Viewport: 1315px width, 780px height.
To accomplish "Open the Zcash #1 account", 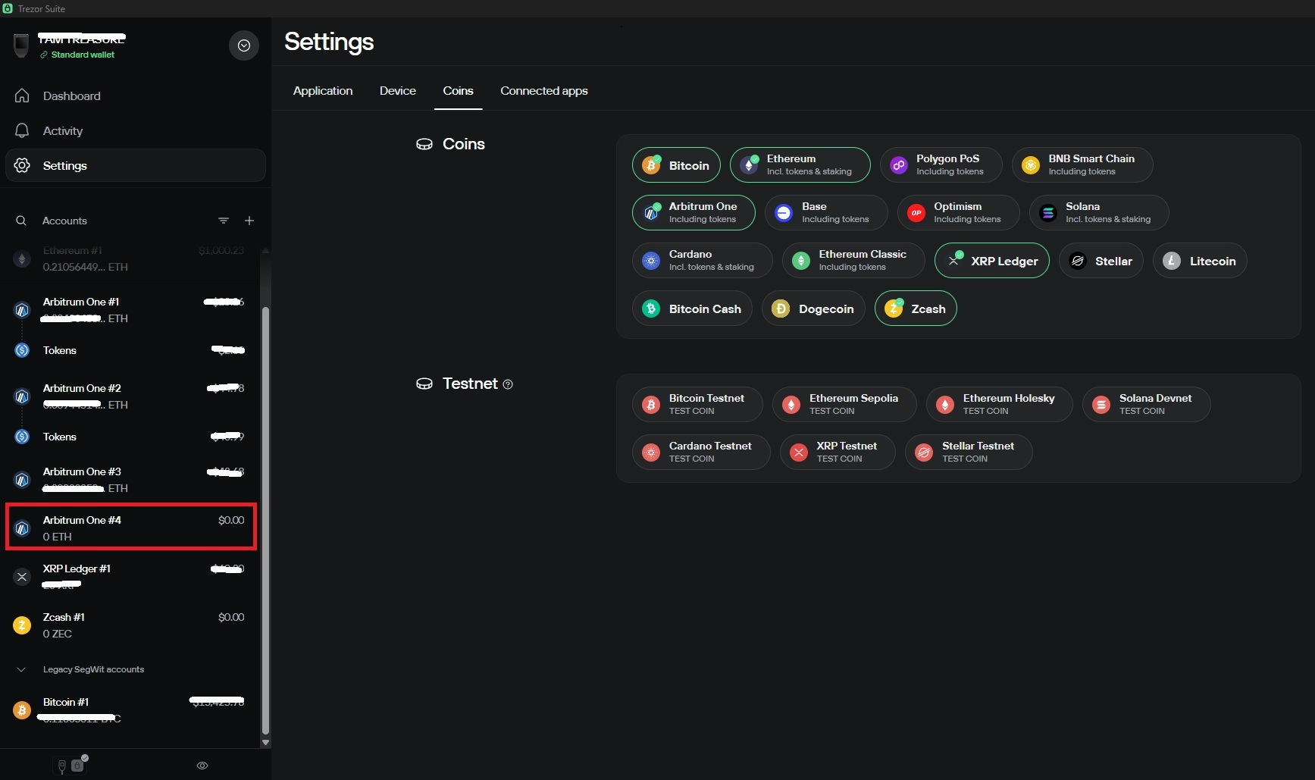I will click(x=131, y=625).
